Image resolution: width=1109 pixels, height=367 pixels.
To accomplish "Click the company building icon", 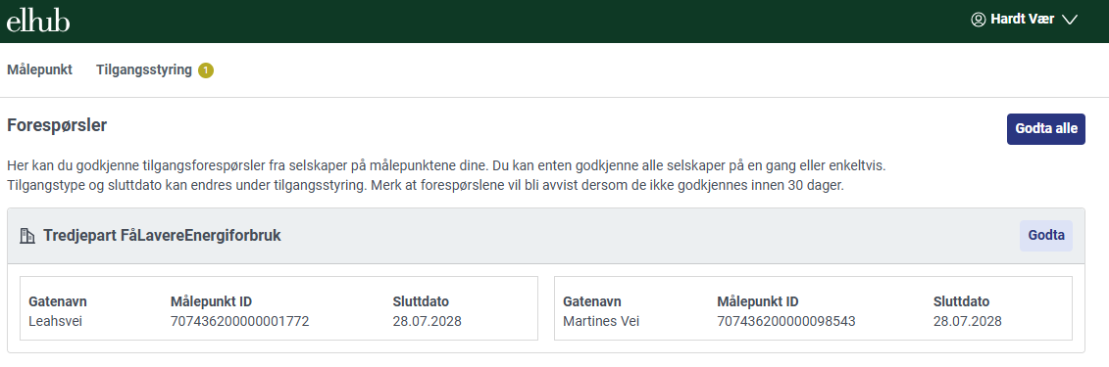I will (x=27, y=237).
